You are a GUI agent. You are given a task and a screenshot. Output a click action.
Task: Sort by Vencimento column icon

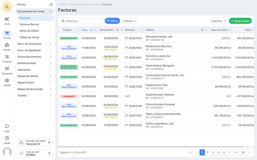tap(118, 30)
